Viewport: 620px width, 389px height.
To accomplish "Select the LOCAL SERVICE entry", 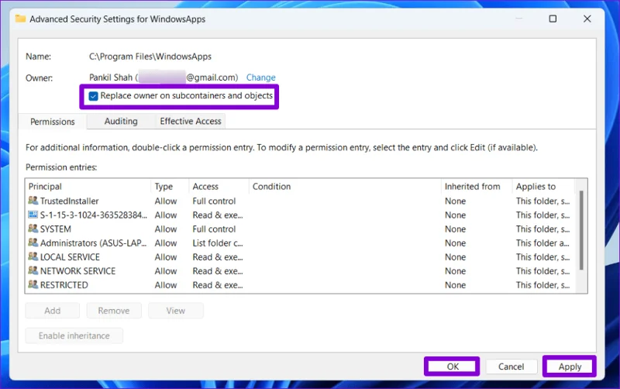I will click(301, 257).
